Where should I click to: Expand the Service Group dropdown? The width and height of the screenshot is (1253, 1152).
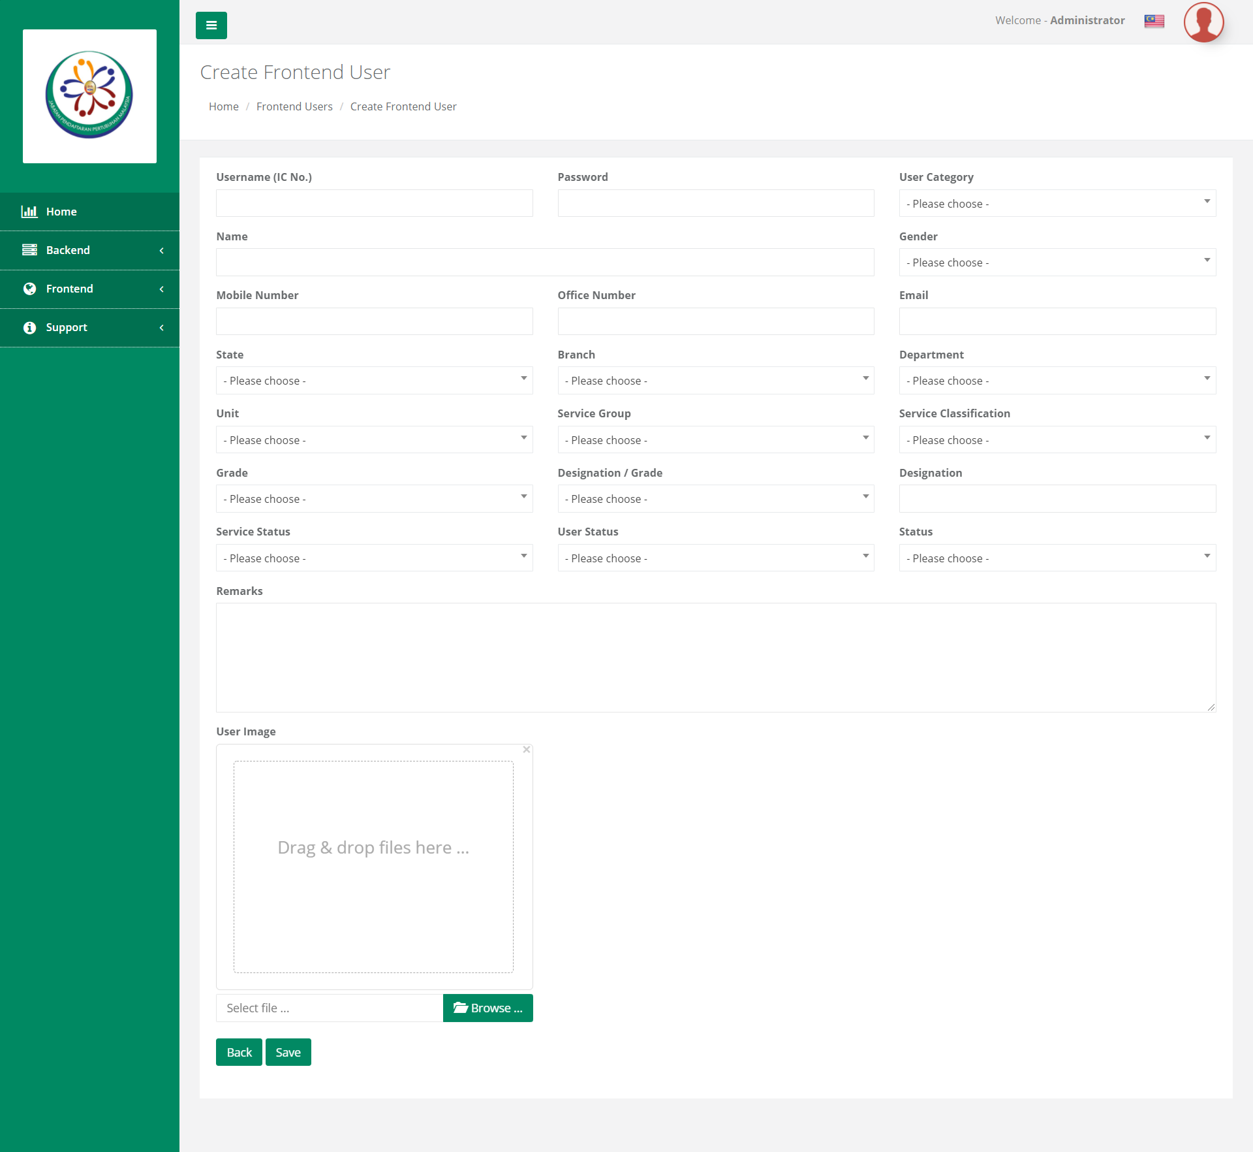715,440
